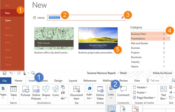This screenshot has height=112, width=175.
Task: Filter by the Brochures category
Action: click(x=149, y=57)
